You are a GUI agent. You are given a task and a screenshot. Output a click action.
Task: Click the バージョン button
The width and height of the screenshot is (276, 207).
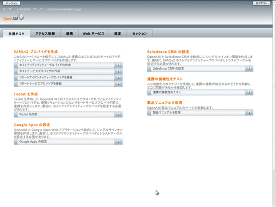12,3
